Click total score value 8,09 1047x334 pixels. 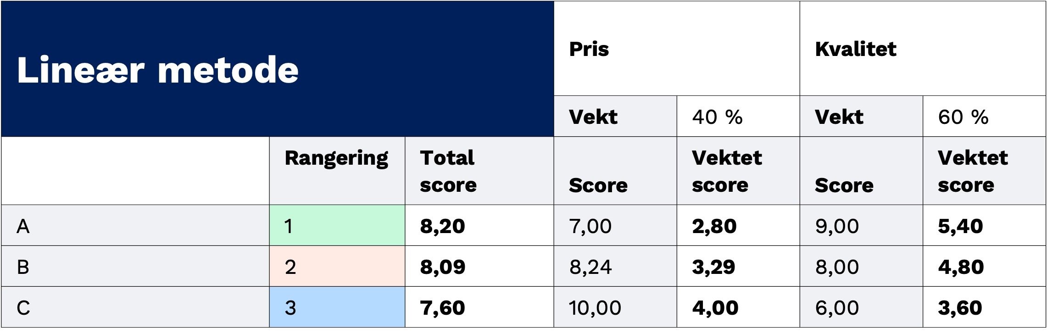[443, 267]
